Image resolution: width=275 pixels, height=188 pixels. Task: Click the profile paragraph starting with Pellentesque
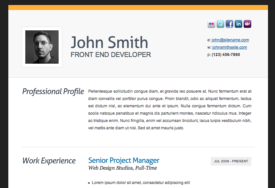(170, 109)
